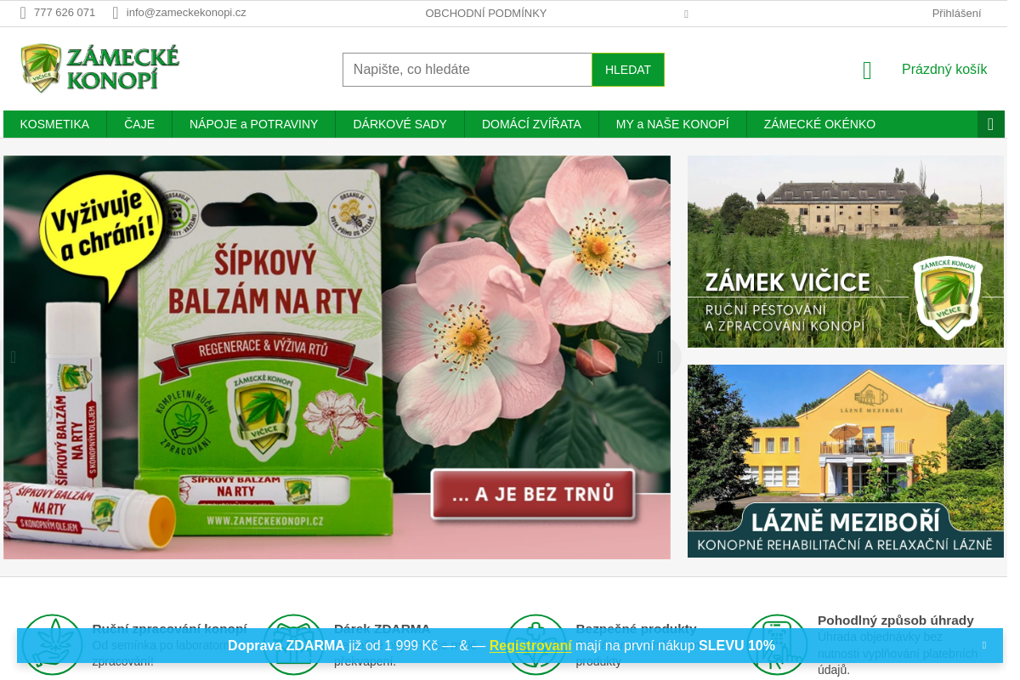
Task: Click the hemp leaf Ruční zpracování icon
Action: coord(52,644)
